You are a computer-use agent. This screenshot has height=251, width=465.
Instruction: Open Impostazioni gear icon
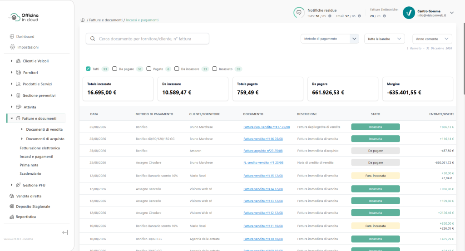coord(12,47)
